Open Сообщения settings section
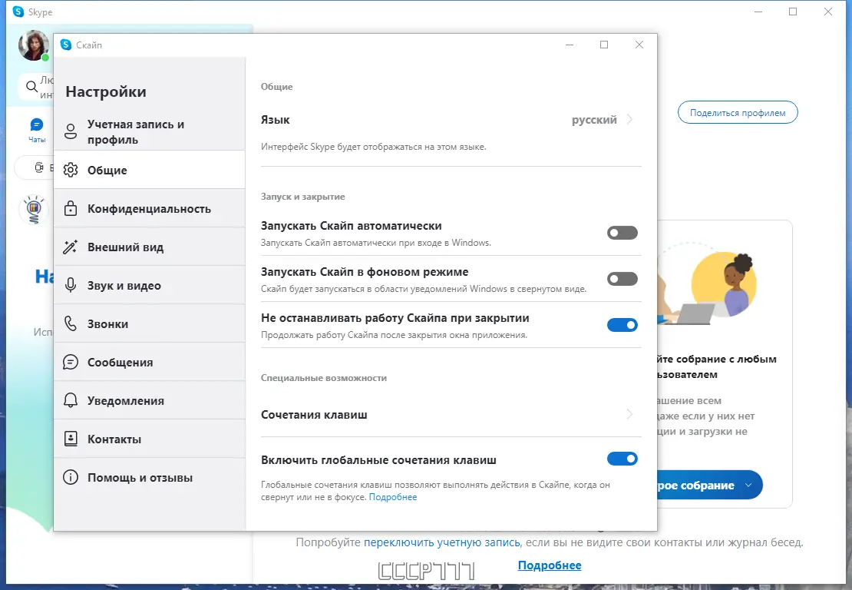The height and width of the screenshot is (590, 852). point(150,362)
